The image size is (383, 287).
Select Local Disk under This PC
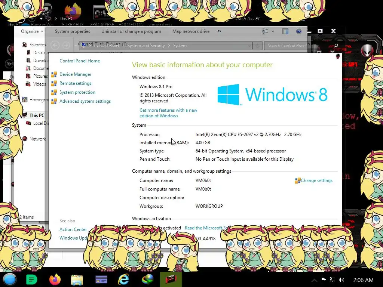(40, 123)
